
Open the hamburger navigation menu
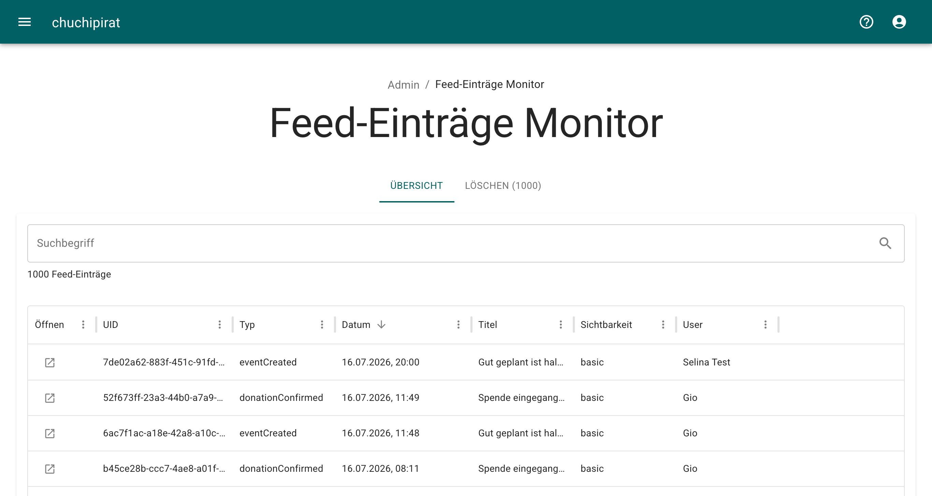click(x=25, y=22)
